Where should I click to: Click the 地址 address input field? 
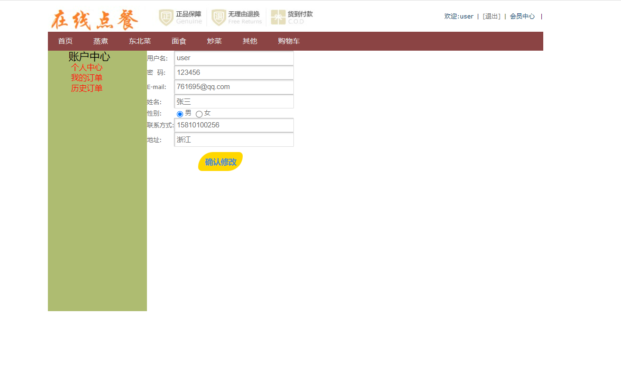click(x=234, y=140)
